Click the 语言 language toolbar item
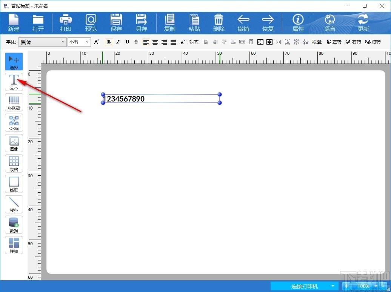This screenshot has width=391, height=292. coord(329,23)
